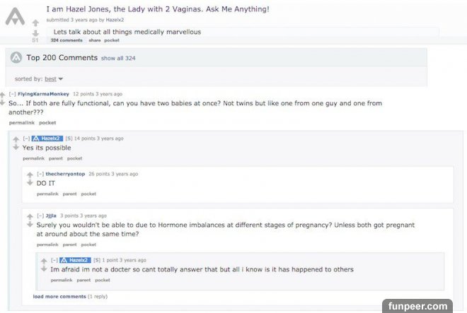Upvote the Hazel Jones AMA post

(35, 23)
